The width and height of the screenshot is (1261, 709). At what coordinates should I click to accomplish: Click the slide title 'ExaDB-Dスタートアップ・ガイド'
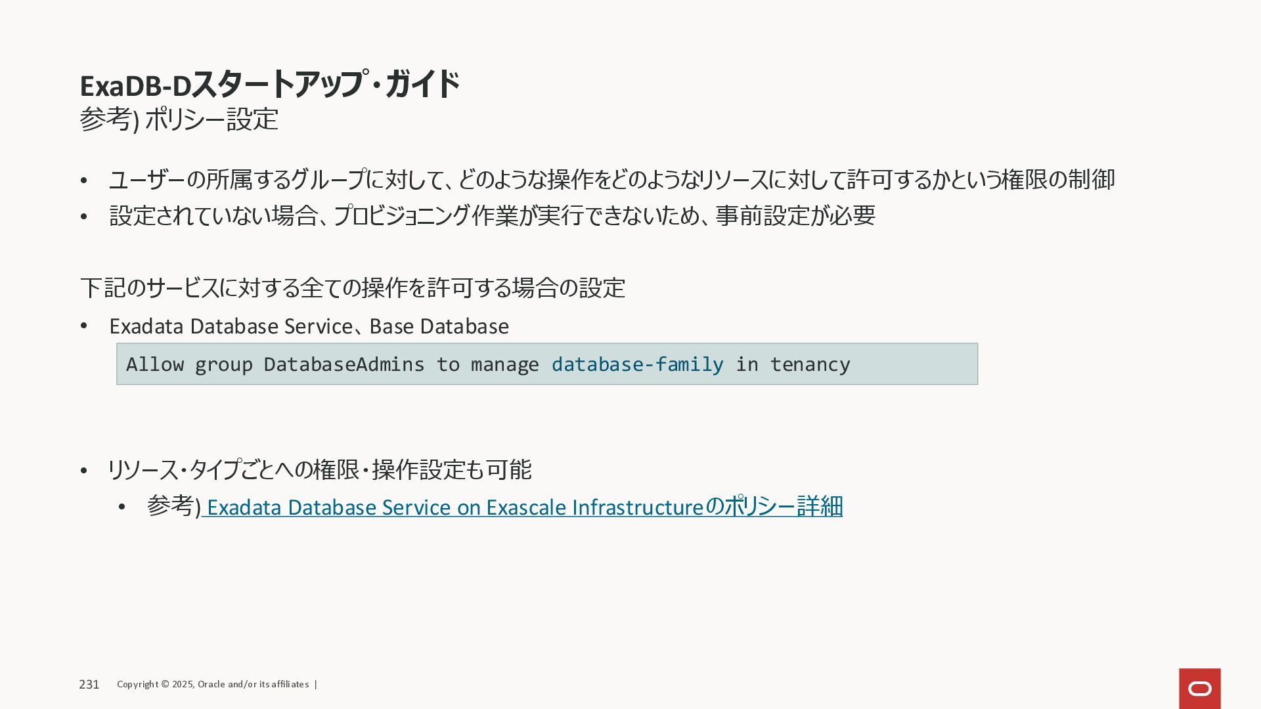click(269, 84)
